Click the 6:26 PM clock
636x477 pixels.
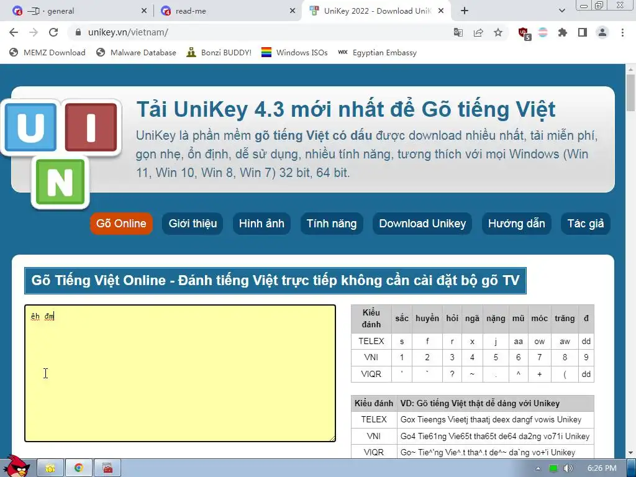(602, 468)
